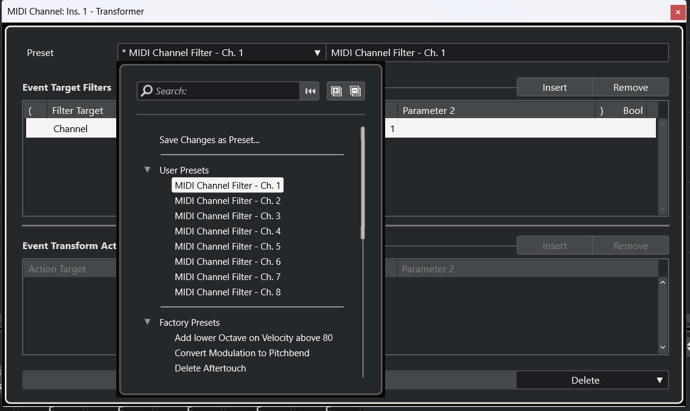Screen dimensions: 690x411
Task: Choose Add lower Octave on Velocity above 80
Action: pyautogui.click(x=254, y=337)
